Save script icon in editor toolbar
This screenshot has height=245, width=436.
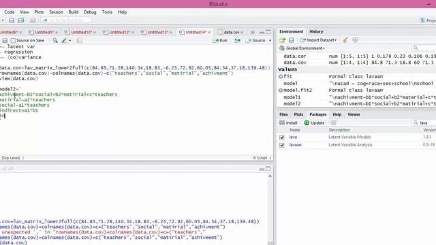pos(5,41)
